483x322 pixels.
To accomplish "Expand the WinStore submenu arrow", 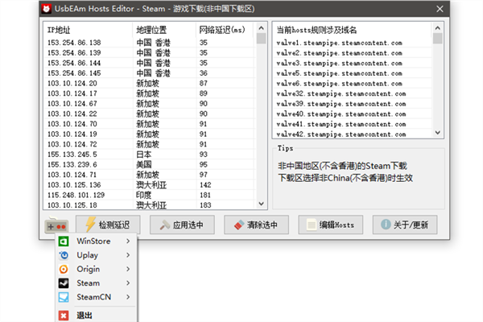I will [128, 241].
